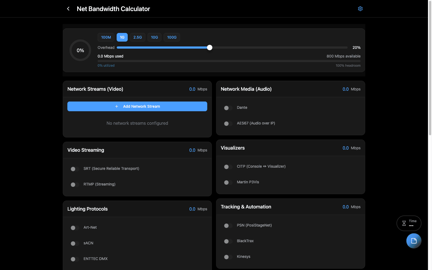Enable the Art-Net protocol
432x270 pixels.
(x=75, y=228)
